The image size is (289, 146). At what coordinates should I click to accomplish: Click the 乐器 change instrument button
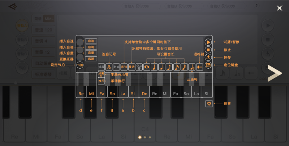pos(91,59)
